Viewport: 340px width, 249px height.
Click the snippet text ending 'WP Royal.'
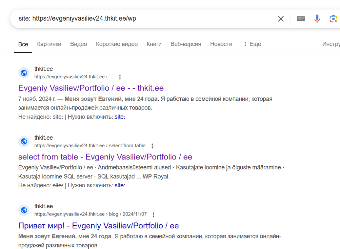(x=151, y=172)
